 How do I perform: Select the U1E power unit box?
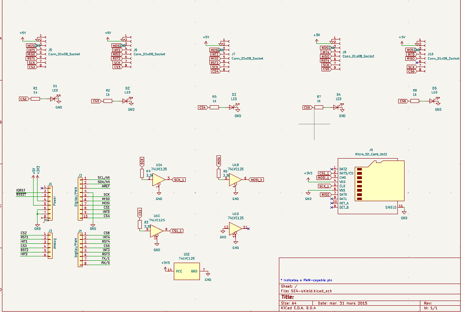point(187,271)
